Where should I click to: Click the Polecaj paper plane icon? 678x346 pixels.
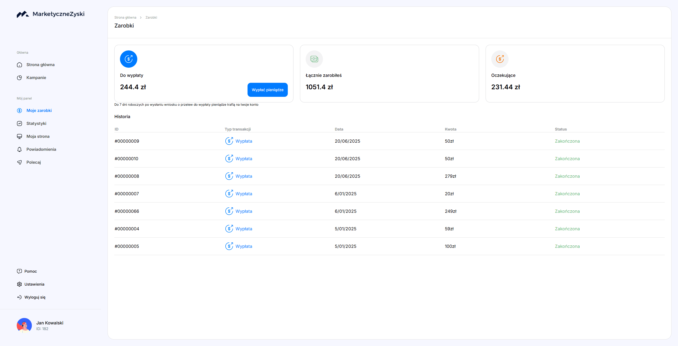point(19,162)
